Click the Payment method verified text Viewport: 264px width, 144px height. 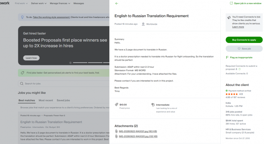point(240,91)
